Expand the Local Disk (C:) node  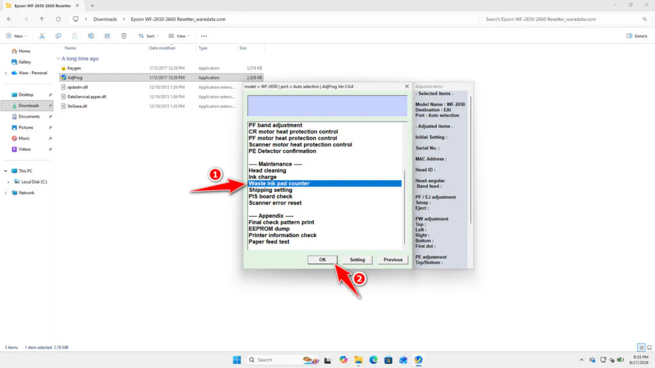[x=8, y=182]
